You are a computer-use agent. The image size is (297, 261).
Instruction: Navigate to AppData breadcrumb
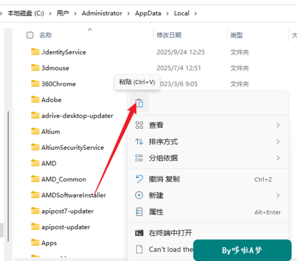[148, 13]
